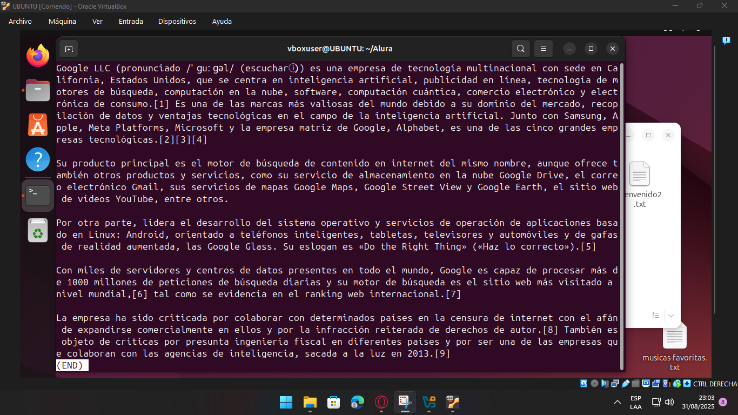Open Help from the Ubuntu dock
This screenshot has width=738, height=415.
(38, 160)
